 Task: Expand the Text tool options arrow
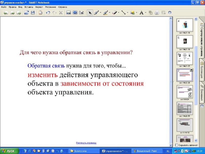tap(146, 12)
